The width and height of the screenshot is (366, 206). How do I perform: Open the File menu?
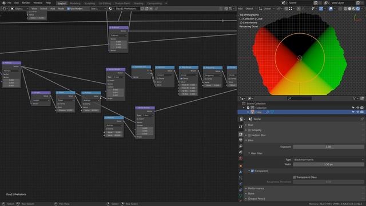pos(9,3)
